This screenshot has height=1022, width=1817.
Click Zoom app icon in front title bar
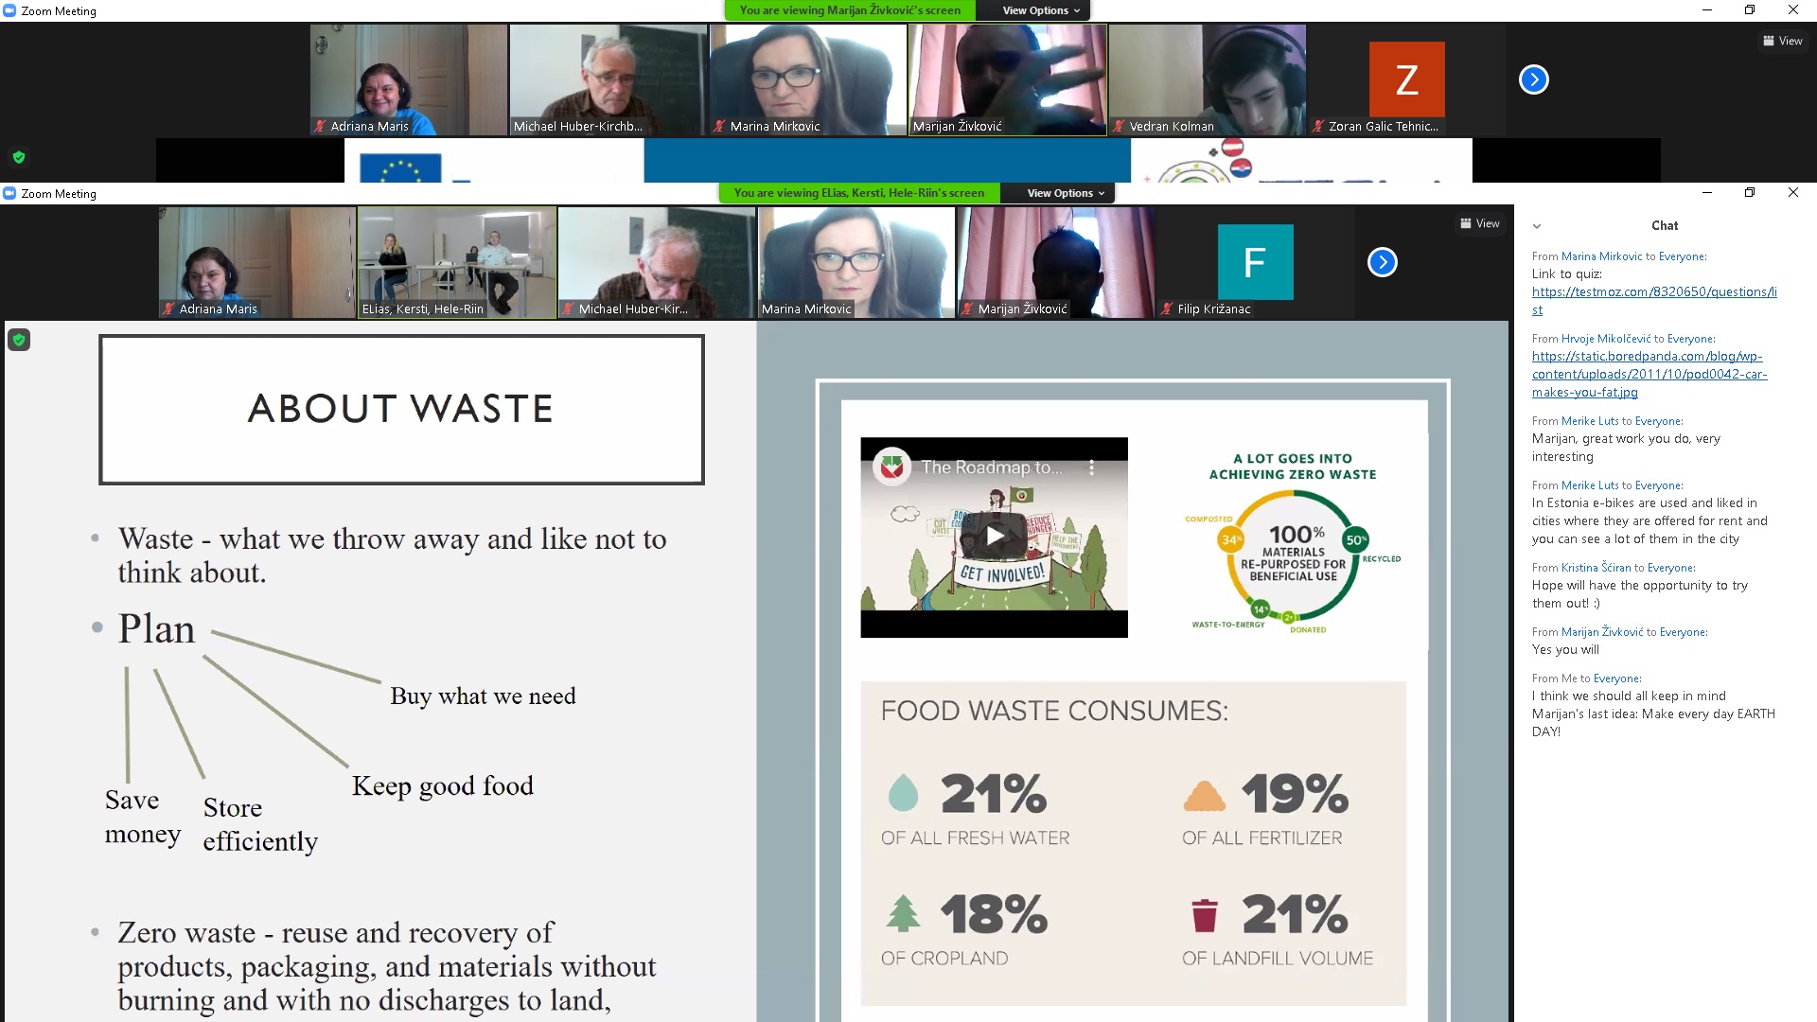9,193
